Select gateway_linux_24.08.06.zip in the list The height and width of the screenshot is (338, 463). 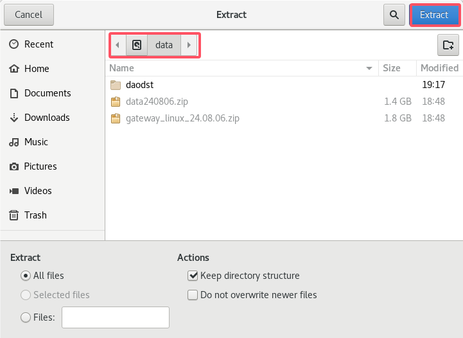[182, 118]
